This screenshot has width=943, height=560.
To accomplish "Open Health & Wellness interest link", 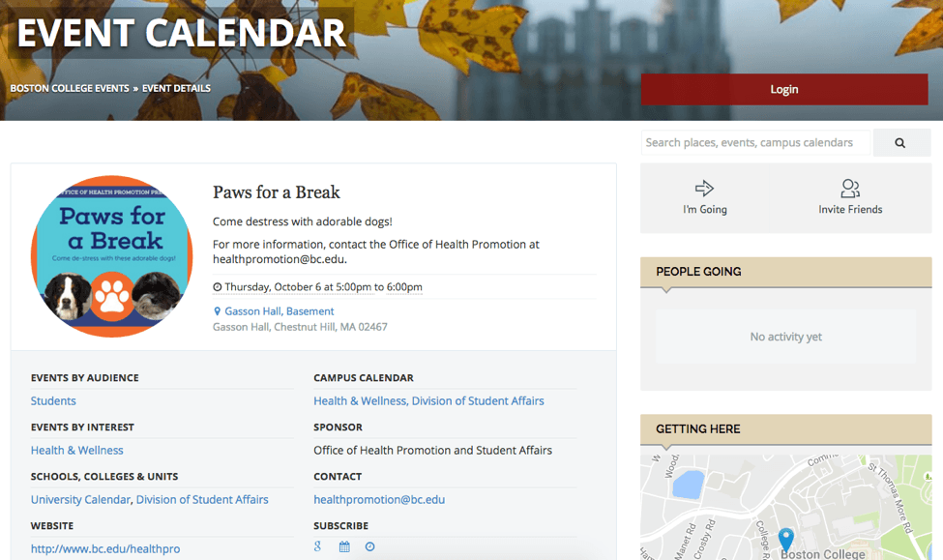I will [77, 450].
